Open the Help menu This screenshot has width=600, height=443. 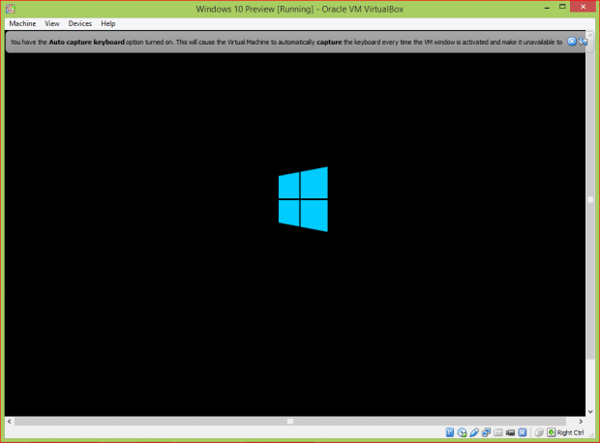point(108,24)
